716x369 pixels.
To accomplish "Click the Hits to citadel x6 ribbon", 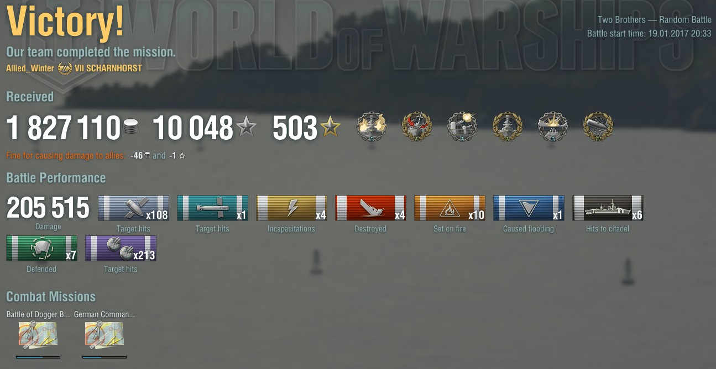I will point(608,208).
